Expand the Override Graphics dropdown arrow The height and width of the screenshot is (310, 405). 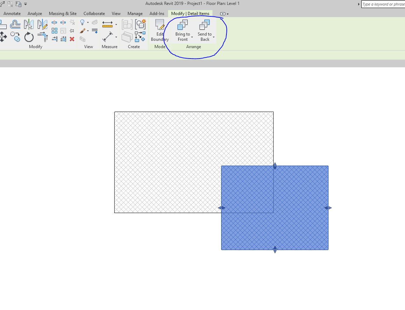(88, 31)
